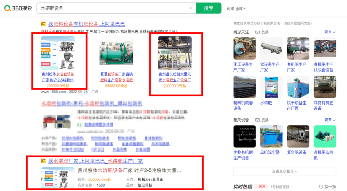Viewport: 347px width, 191px height.
Task: Open the 单机除尘器 equipment image
Action: click(x=271, y=136)
